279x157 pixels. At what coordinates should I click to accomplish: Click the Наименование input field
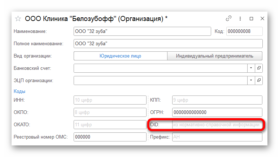click(142, 31)
